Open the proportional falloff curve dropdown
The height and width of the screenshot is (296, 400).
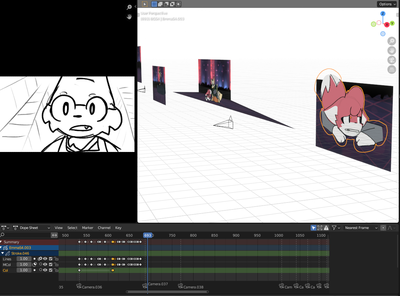point(391,228)
